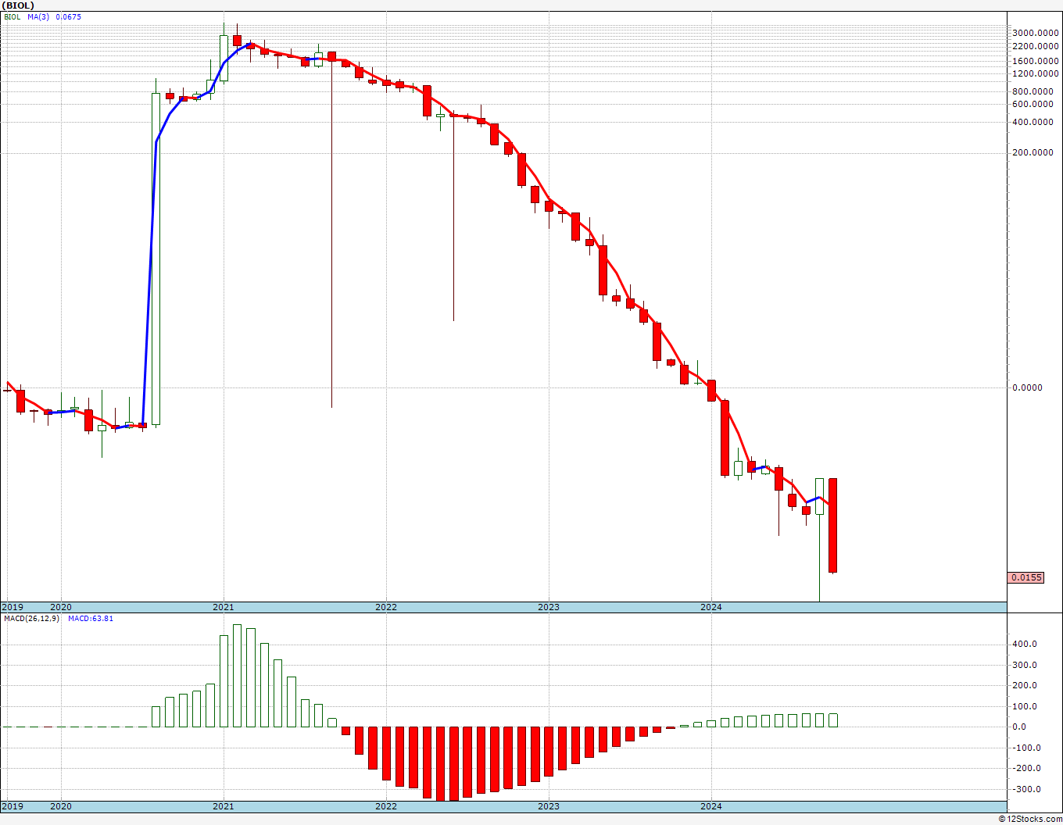Click 2024 on the price chart time axis
Image resolution: width=1063 pixels, height=825 pixels.
pos(710,607)
